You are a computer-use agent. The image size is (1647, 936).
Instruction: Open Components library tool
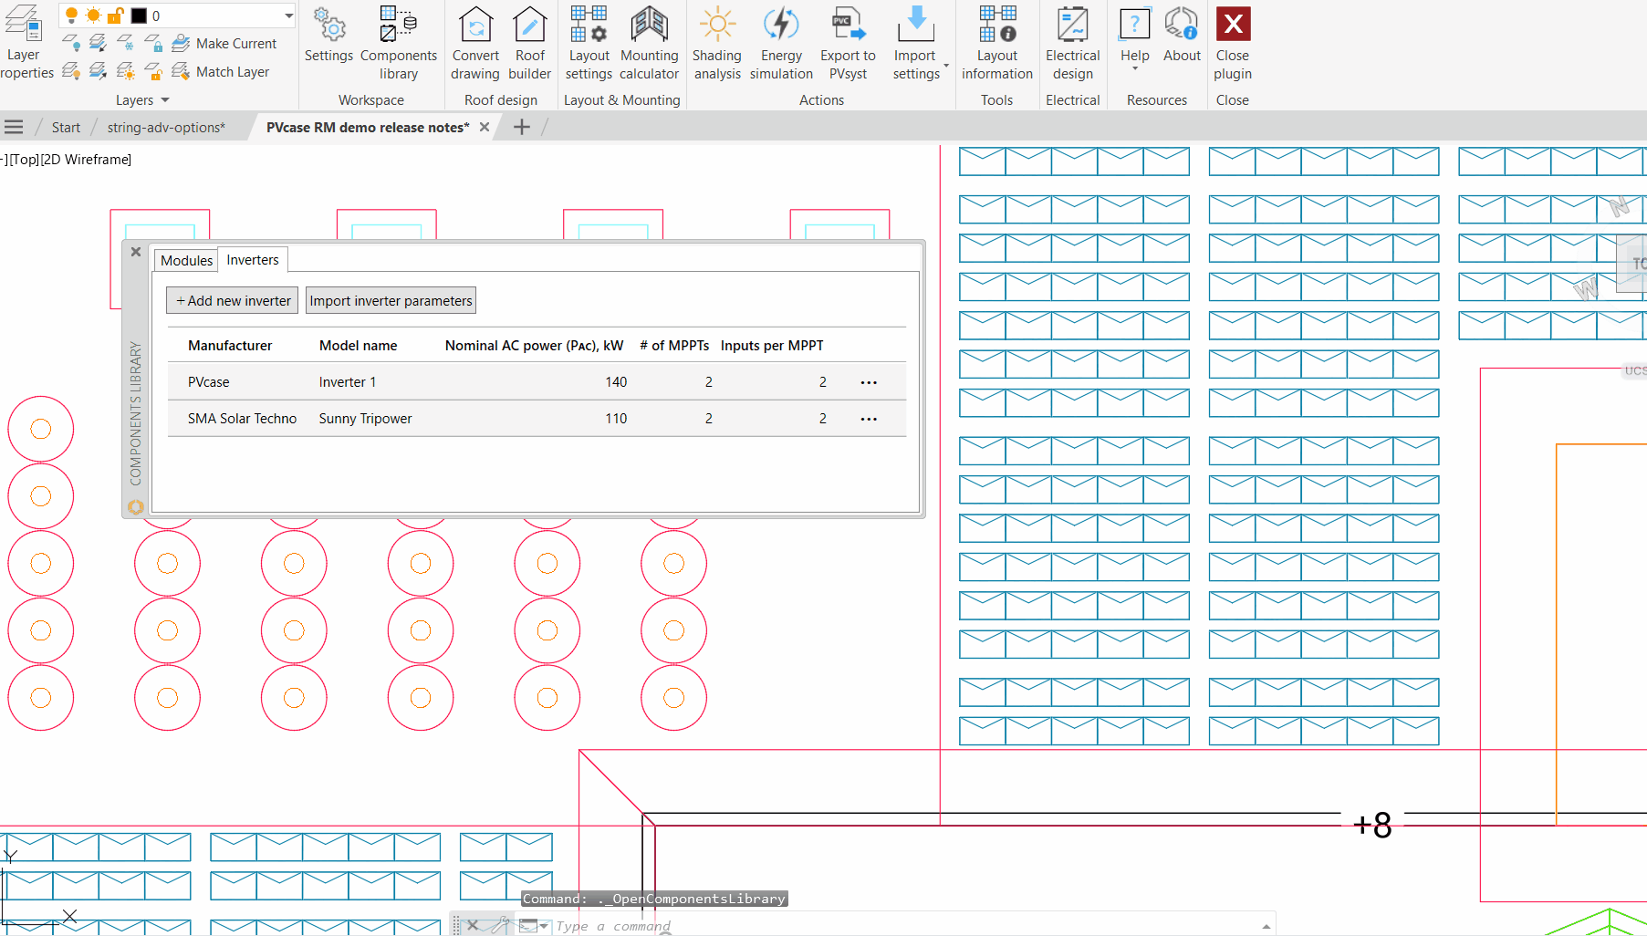tap(399, 44)
